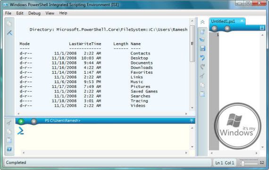This screenshot has width=269, height=170.
Task: Click command pane scroll-up arrow
Action: [192, 128]
